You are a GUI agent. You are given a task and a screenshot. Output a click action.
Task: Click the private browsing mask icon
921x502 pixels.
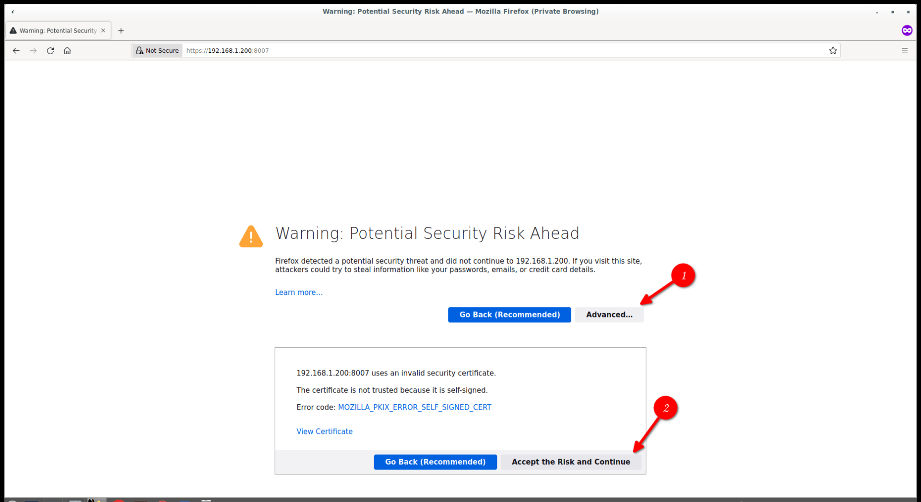click(907, 30)
